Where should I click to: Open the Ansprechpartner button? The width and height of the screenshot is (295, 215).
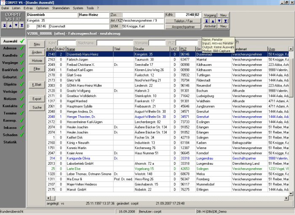pyautogui.click(x=183, y=27)
